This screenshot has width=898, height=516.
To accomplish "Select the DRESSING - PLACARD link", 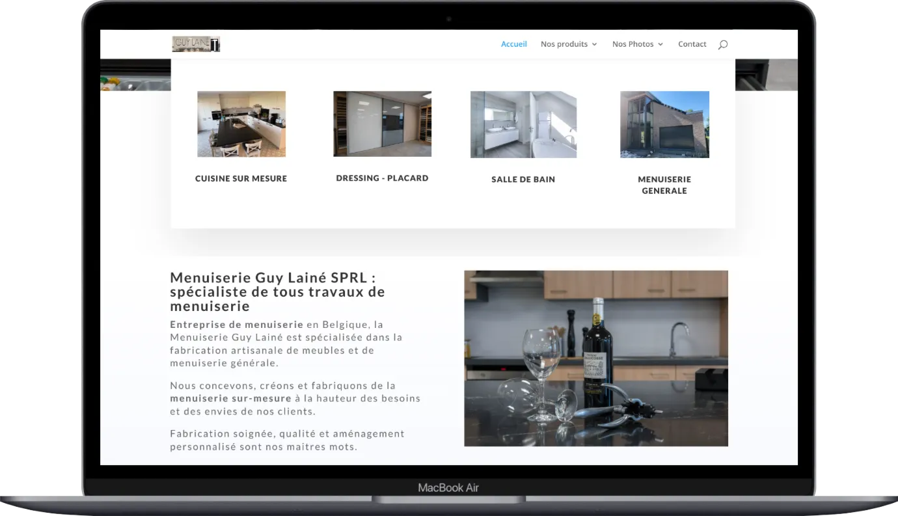I will point(383,178).
